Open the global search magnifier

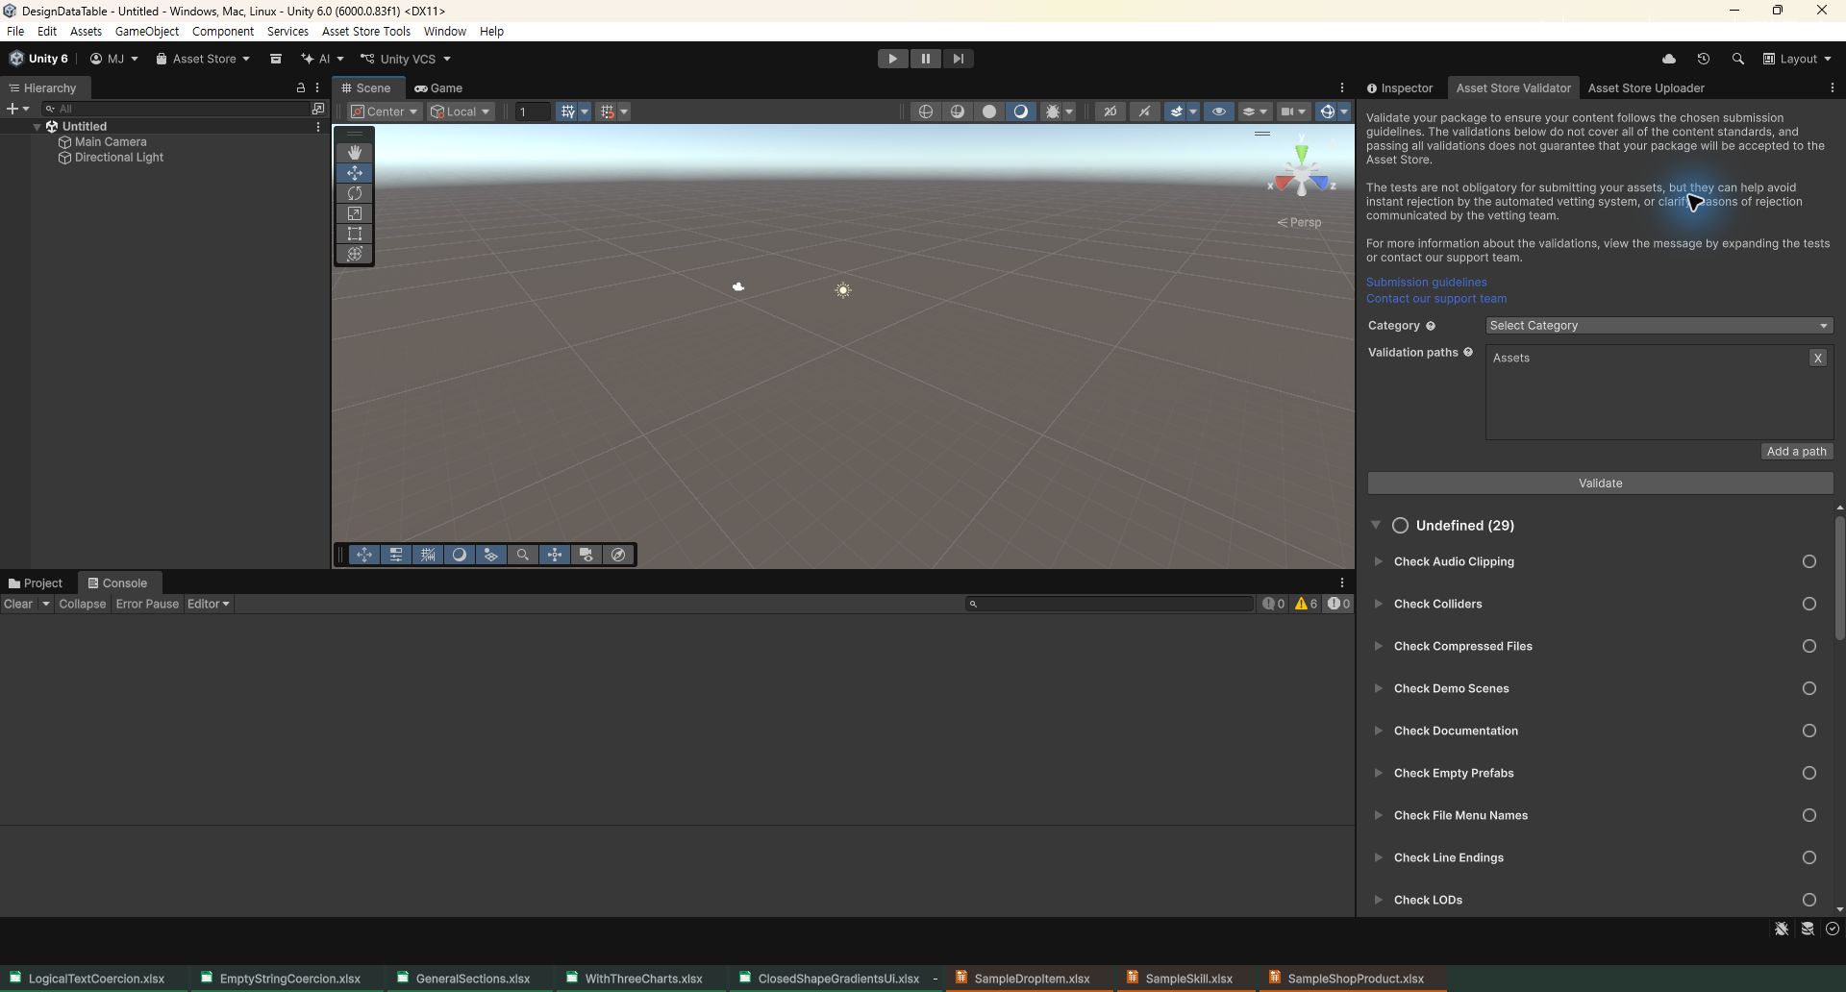[1737, 59]
